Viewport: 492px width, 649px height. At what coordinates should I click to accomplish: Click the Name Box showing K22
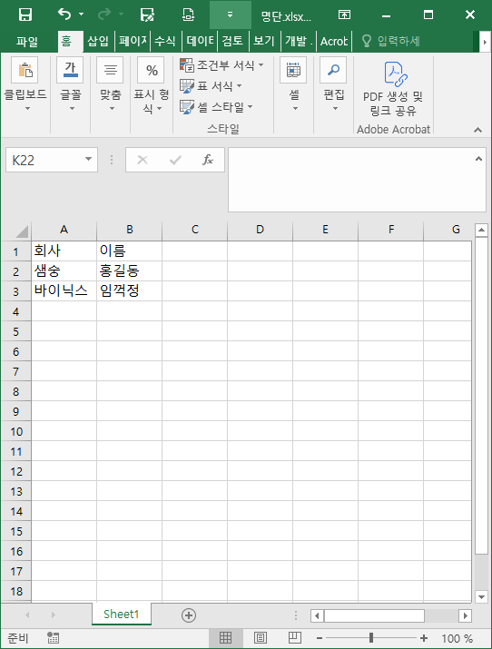(x=44, y=160)
